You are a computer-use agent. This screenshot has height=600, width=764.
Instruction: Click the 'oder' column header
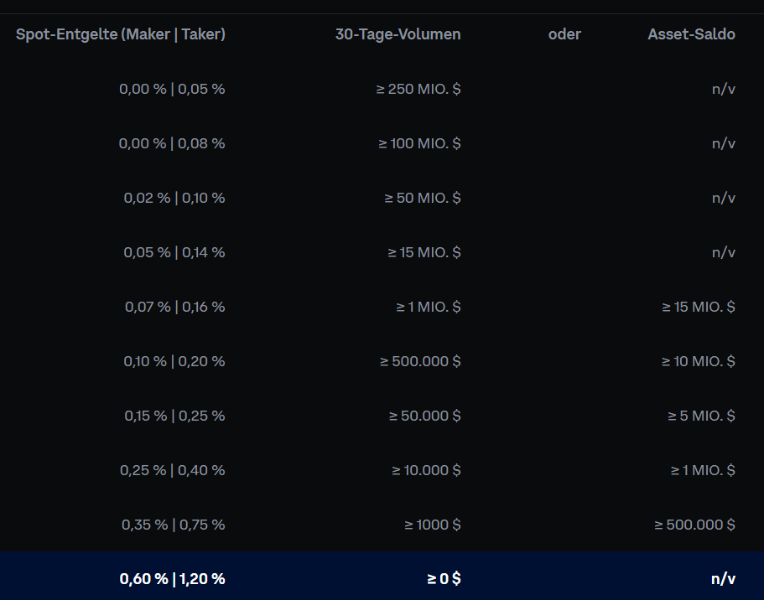(x=564, y=34)
